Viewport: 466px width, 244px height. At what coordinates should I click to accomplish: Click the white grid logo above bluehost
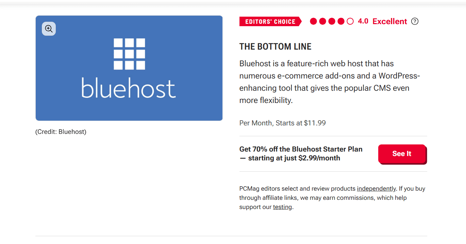pos(129,54)
